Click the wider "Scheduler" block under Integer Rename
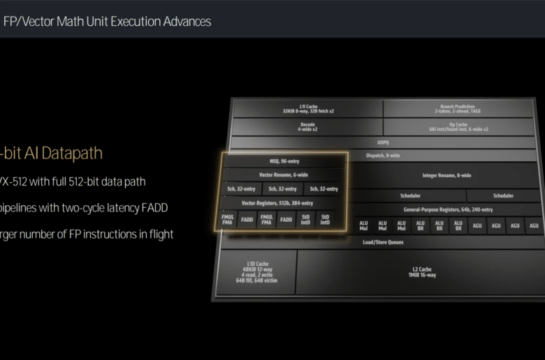Viewport: 545px width, 360px height. pyautogui.click(x=410, y=196)
